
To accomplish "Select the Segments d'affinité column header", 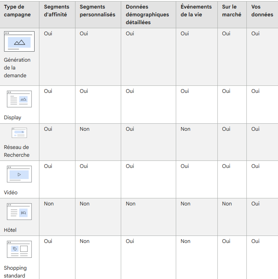I will point(56,11).
